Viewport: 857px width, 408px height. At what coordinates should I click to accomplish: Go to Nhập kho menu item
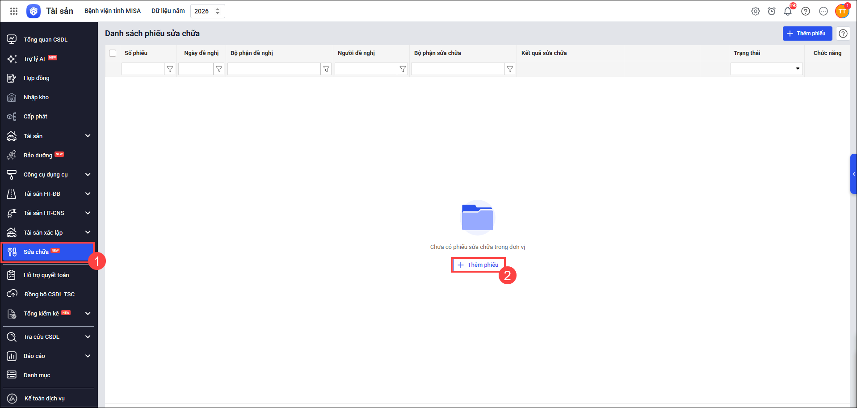pos(36,97)
